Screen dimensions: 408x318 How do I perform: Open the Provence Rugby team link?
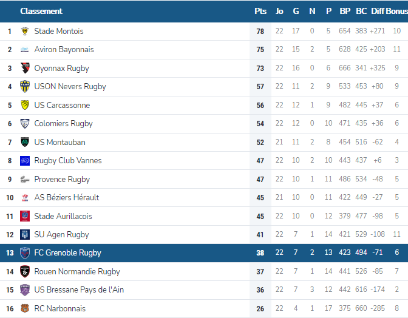coord(62,180)
